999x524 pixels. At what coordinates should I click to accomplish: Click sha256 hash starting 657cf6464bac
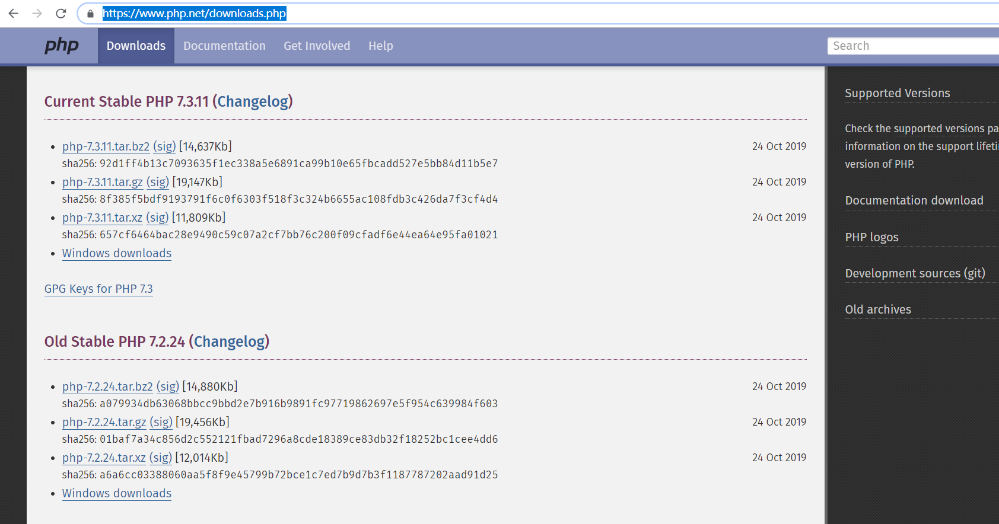[298, 235]
